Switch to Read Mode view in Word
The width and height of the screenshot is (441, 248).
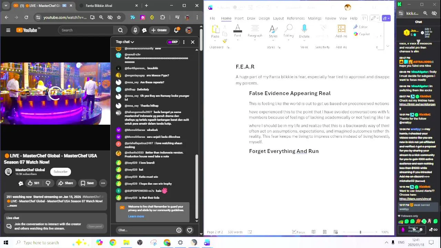314,232
